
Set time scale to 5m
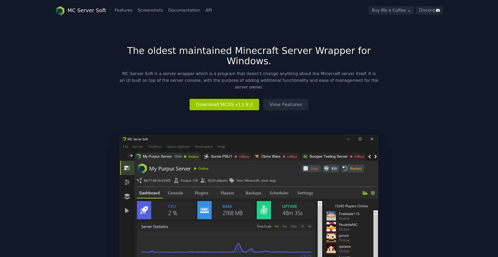click(x=285, y=227)
